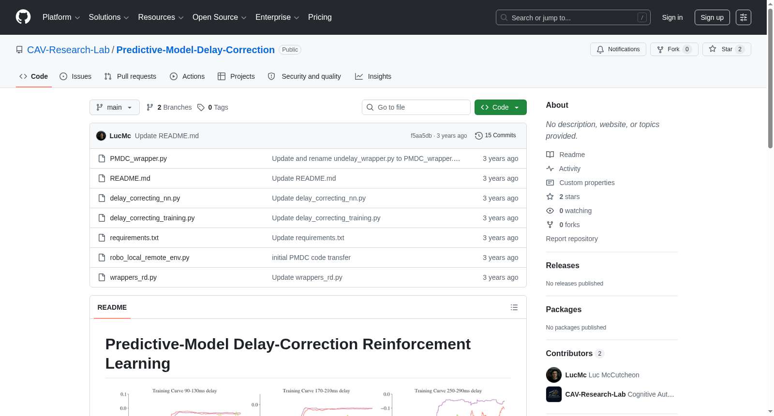This screenshot has height=416, width=774.
Task: Open the file icon beside README.md
Action: coord(102,178)
